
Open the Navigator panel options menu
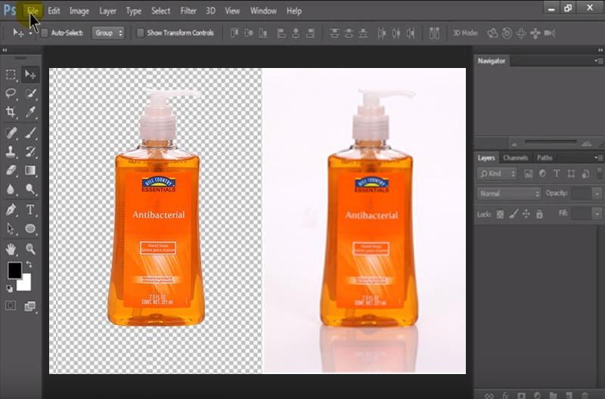click(x=598, y=61)
